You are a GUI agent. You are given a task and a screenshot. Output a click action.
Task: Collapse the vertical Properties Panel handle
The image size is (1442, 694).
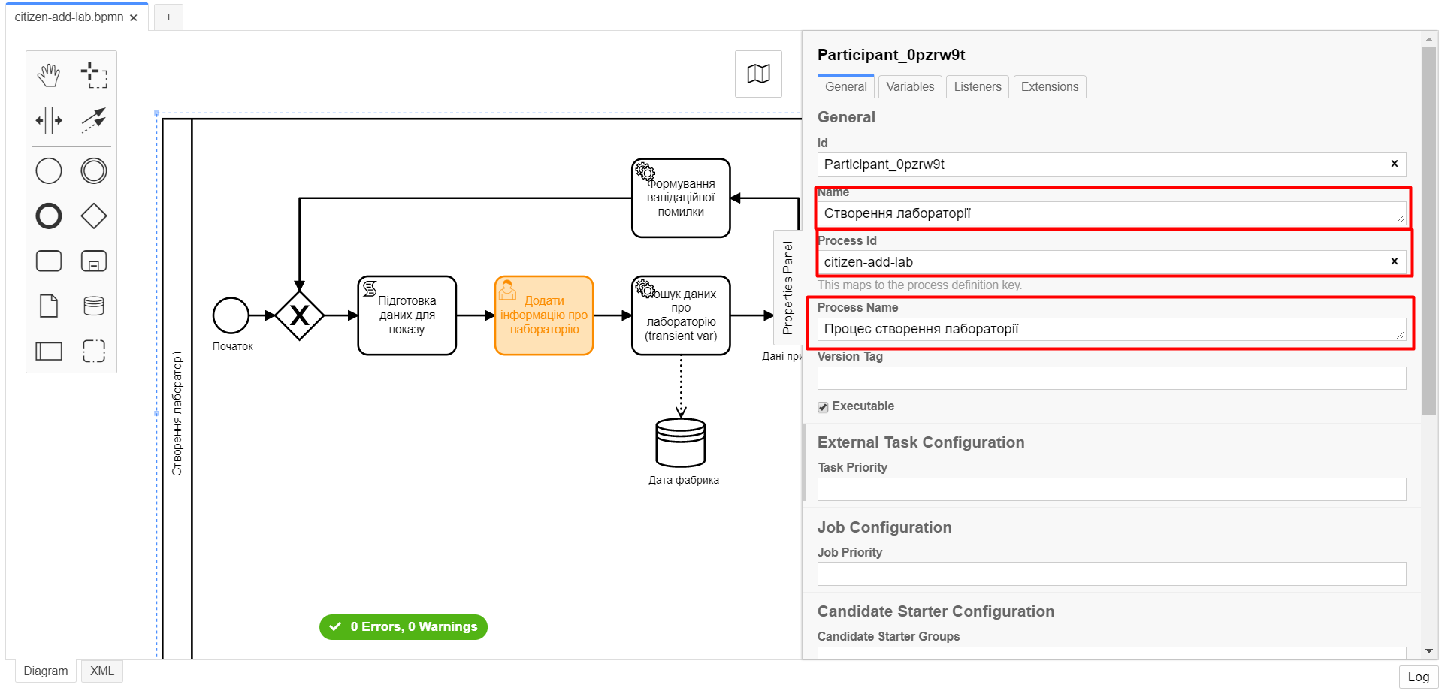coord(788,288)
